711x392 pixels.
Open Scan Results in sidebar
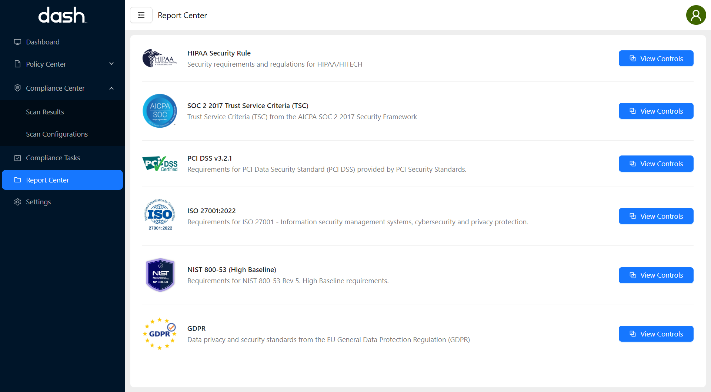(x=45, y=112)
